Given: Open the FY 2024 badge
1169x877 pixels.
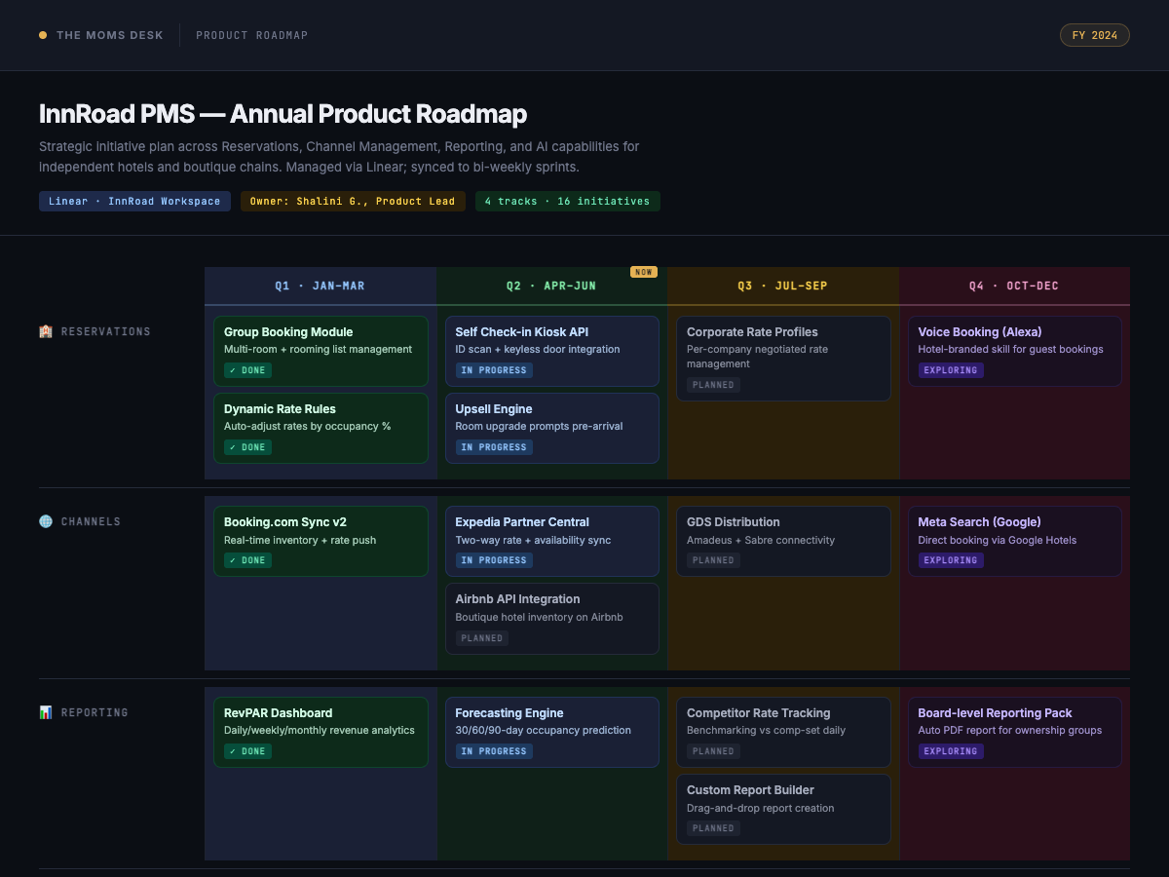Looking at the screenshot, I should coord(1095,35).
